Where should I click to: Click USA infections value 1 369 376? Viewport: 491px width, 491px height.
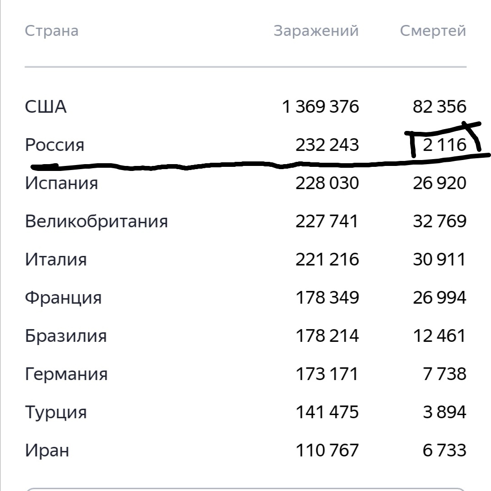(321, 106)
